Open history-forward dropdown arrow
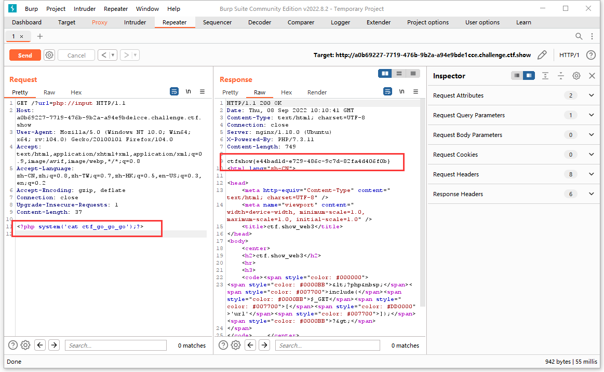This screenshot has width=604, height=372. tap(135, 55)
